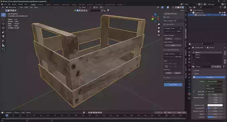
Task: Toggle viewport overlays button
Action: 168,7
